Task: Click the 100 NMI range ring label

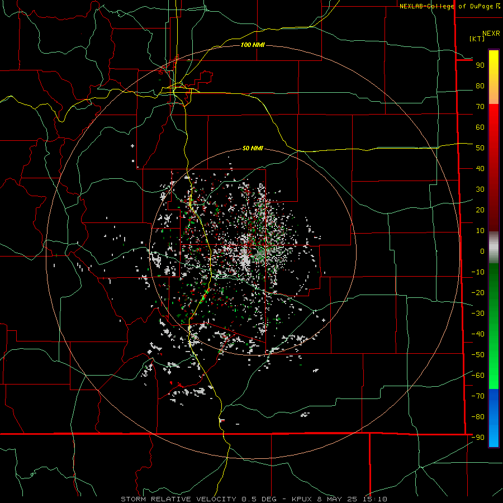Action: coord(253,45)
